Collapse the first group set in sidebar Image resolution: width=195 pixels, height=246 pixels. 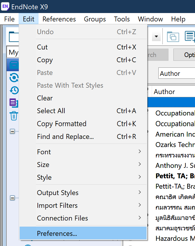click(12, 131)
